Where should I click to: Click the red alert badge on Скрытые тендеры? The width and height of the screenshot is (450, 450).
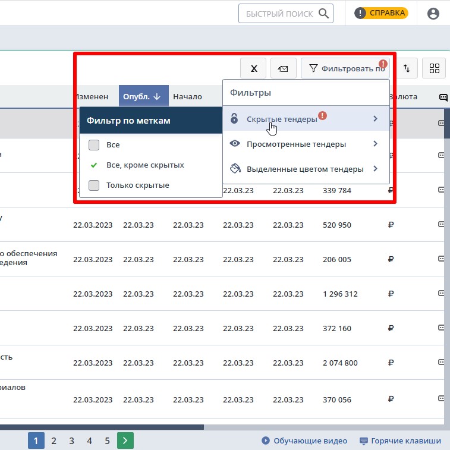coord(322,116)
